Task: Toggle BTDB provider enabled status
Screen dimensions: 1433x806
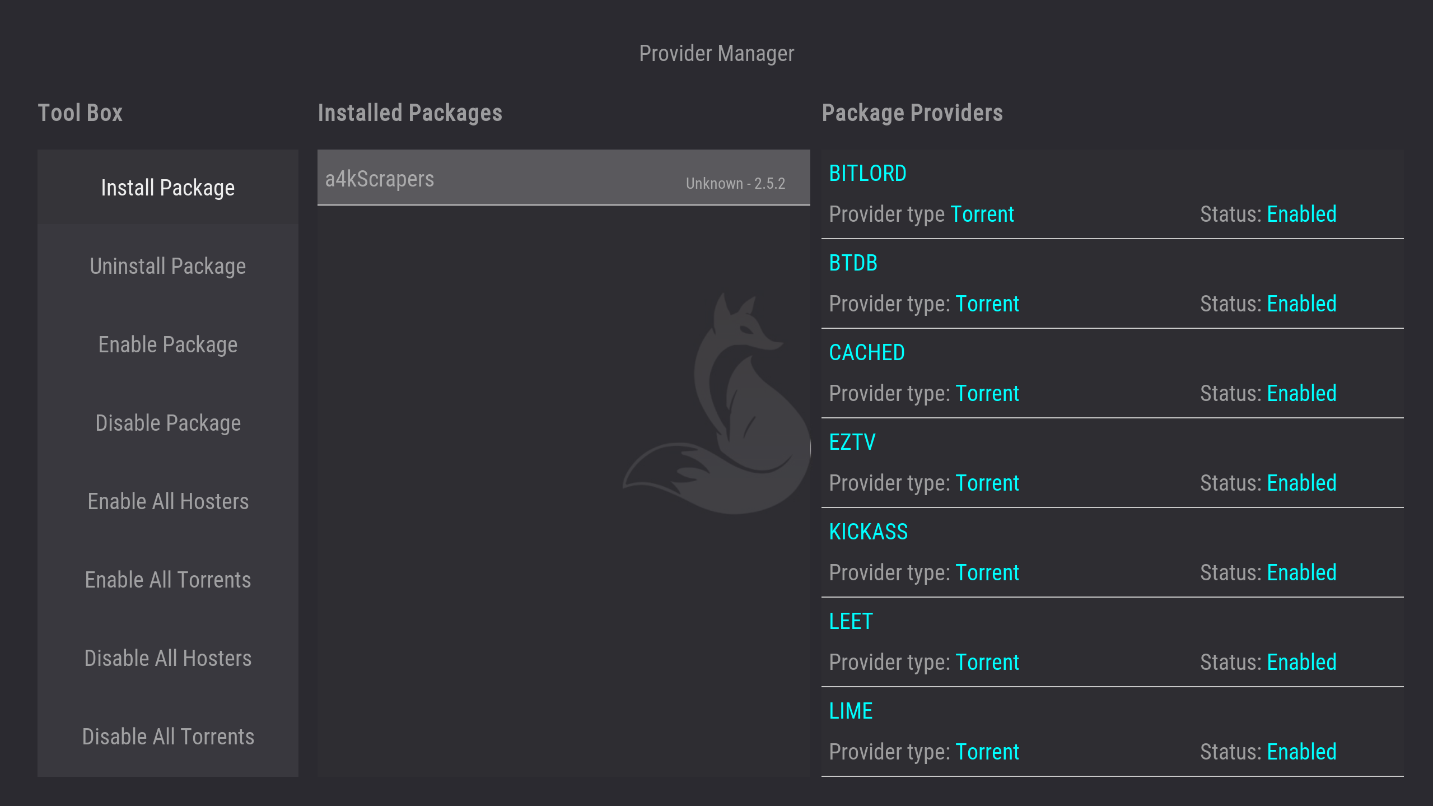Action: [x=1112, y=283]
